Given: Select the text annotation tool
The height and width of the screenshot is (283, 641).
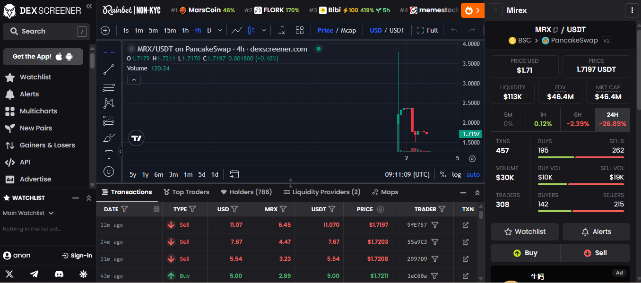Looking at the screenshot, I should click(109, 154).
